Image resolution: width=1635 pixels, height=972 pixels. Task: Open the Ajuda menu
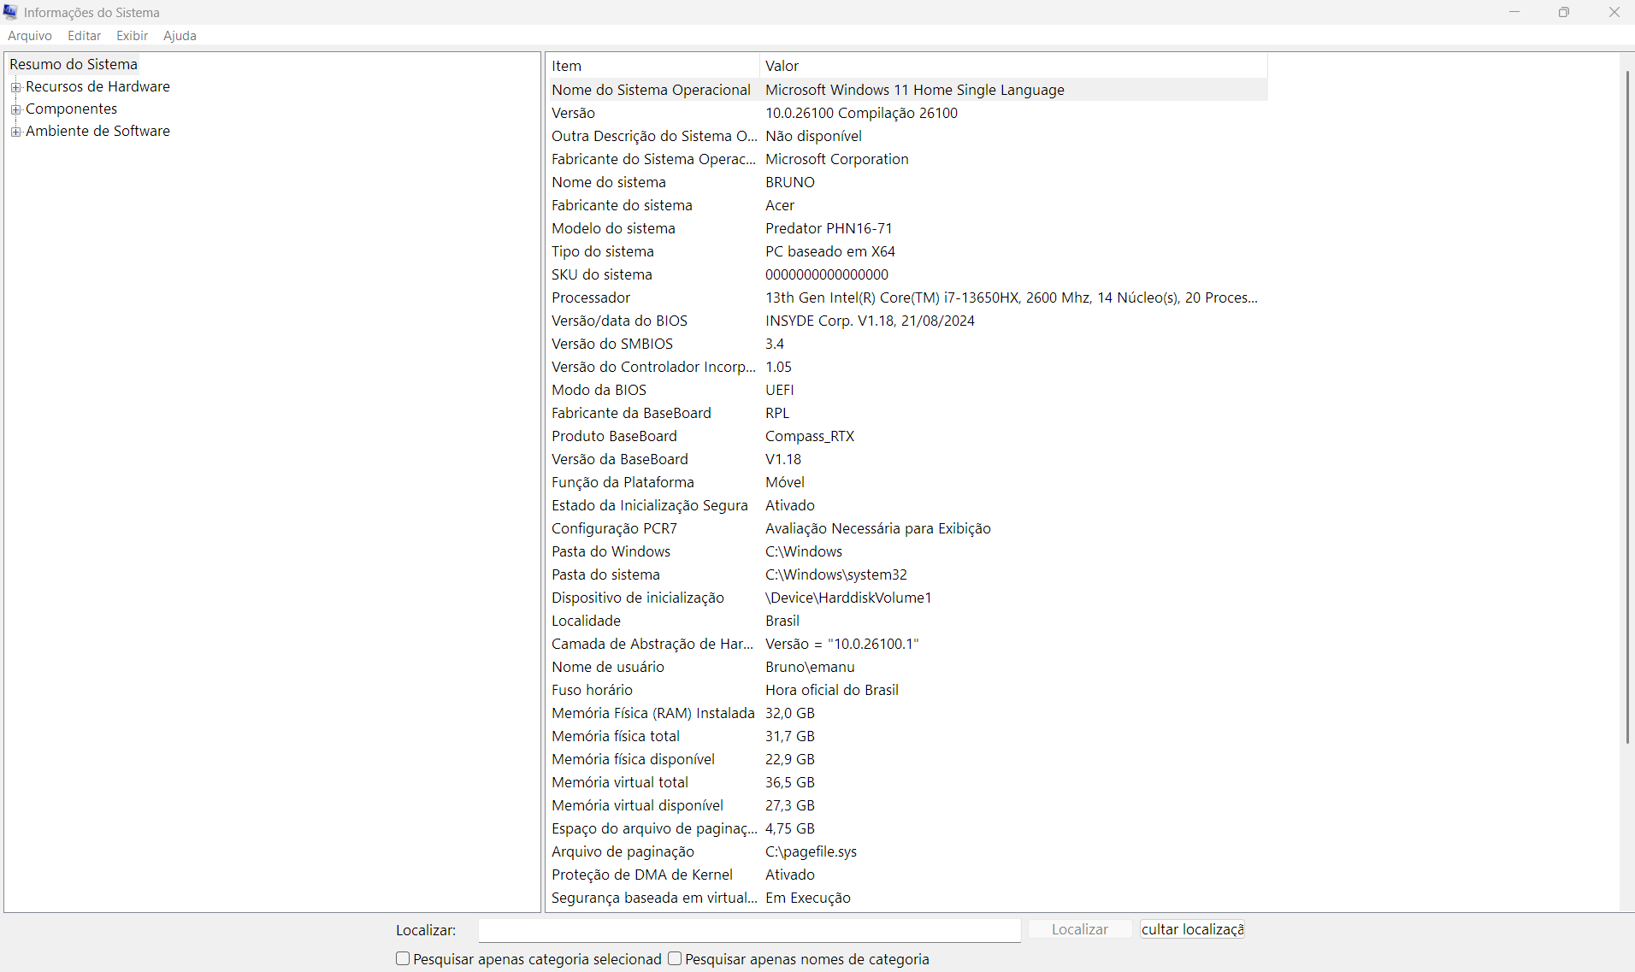180,36
